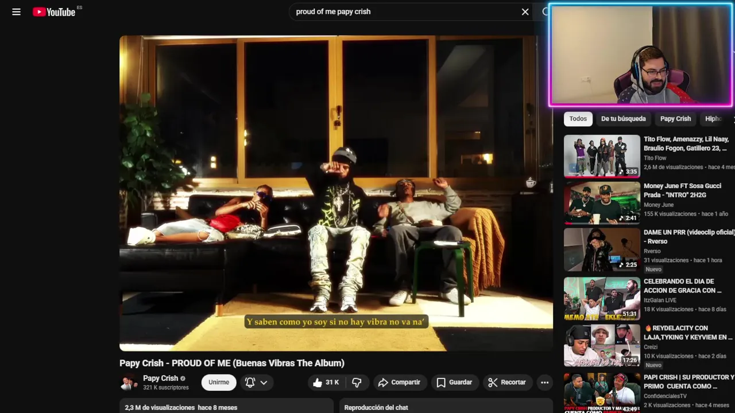Join the channel with Unirme button

point(219,383)
